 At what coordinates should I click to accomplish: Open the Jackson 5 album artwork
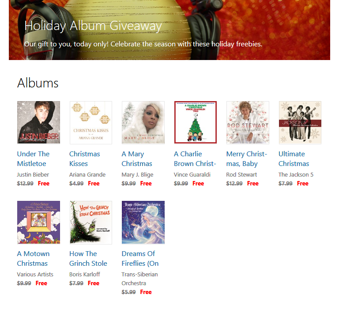[300, 123]
